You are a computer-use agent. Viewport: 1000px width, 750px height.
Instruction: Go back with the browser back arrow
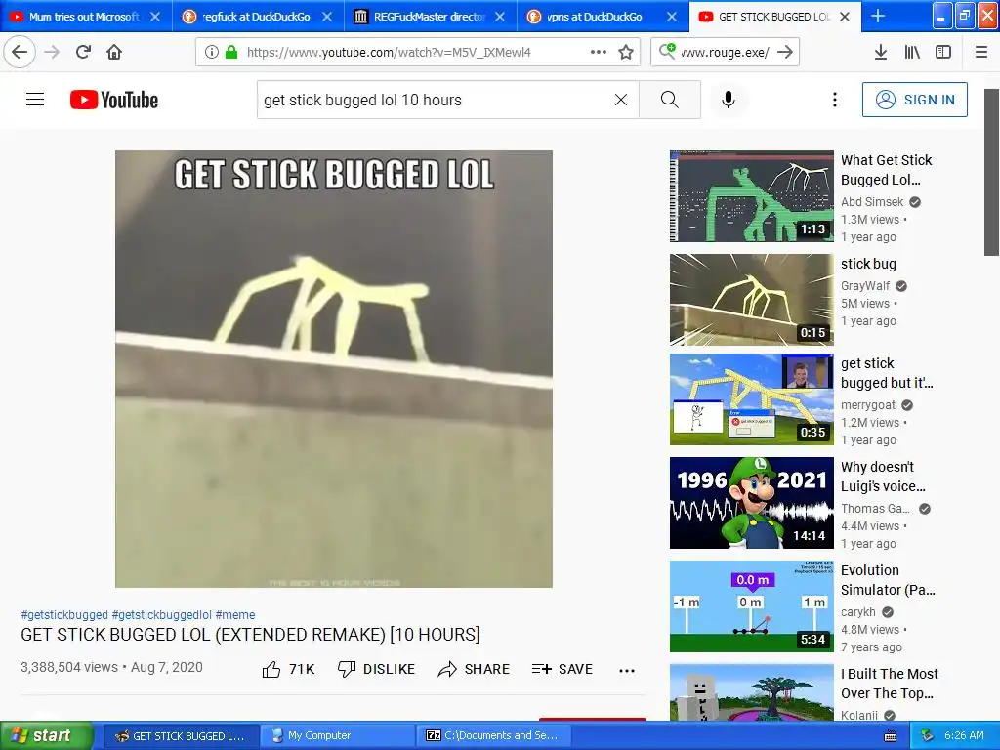[20, 52]
